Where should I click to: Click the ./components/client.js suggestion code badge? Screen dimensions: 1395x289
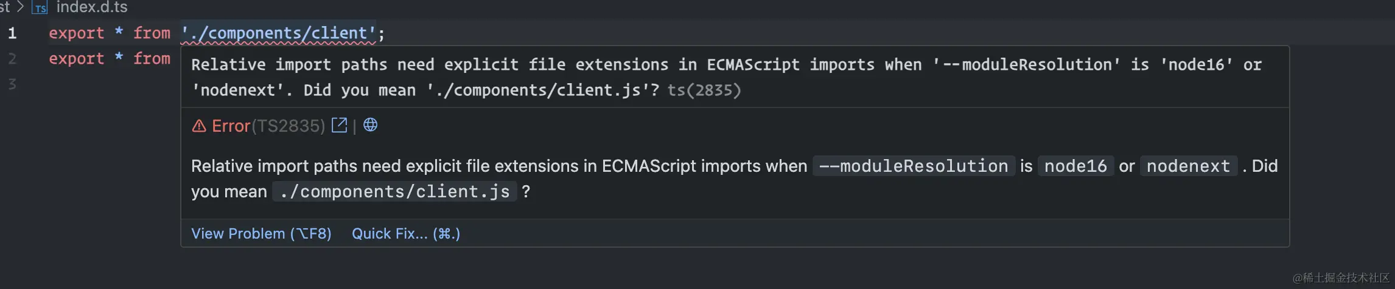394,191
